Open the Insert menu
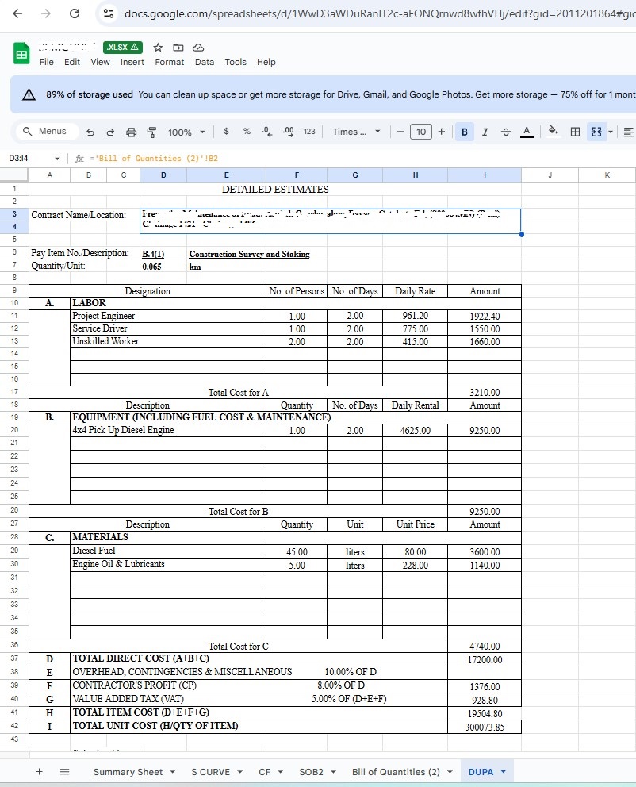 pos(132,62)
